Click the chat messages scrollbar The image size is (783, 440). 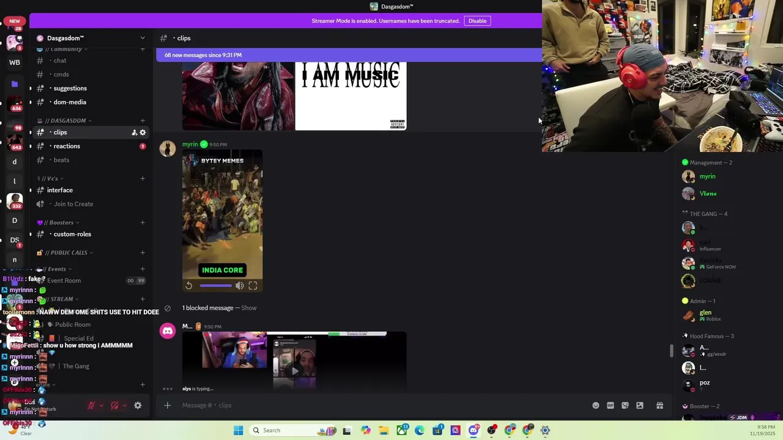pos(671,351)
